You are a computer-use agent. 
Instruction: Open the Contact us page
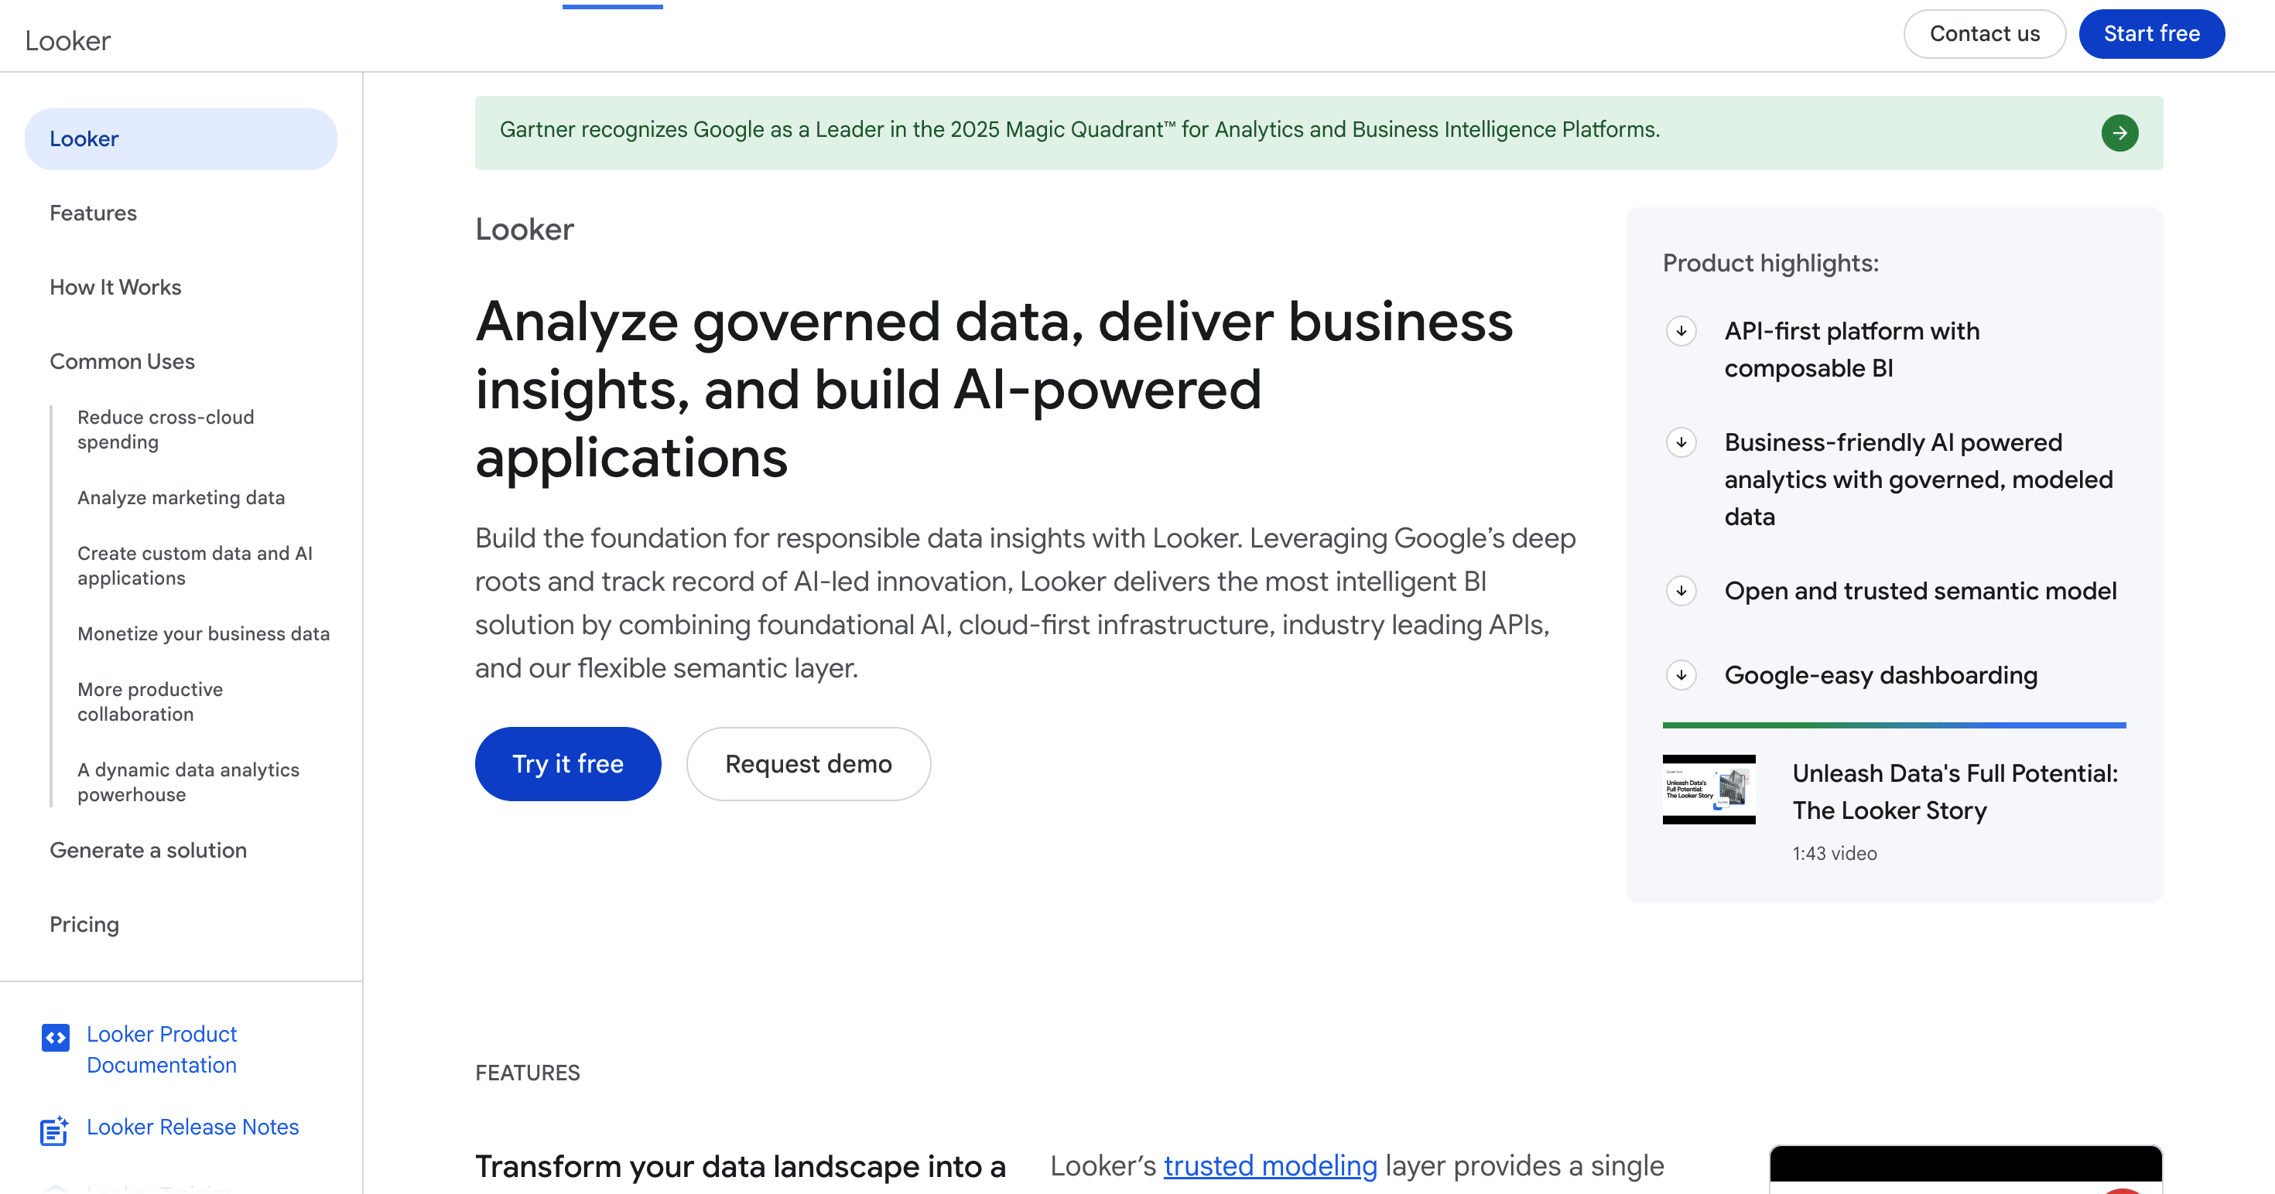point(1985,33)
